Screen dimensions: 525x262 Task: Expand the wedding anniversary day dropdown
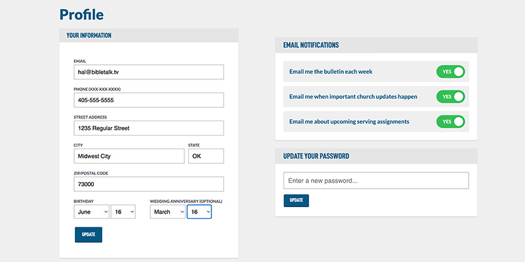click(x=199, y=212)
